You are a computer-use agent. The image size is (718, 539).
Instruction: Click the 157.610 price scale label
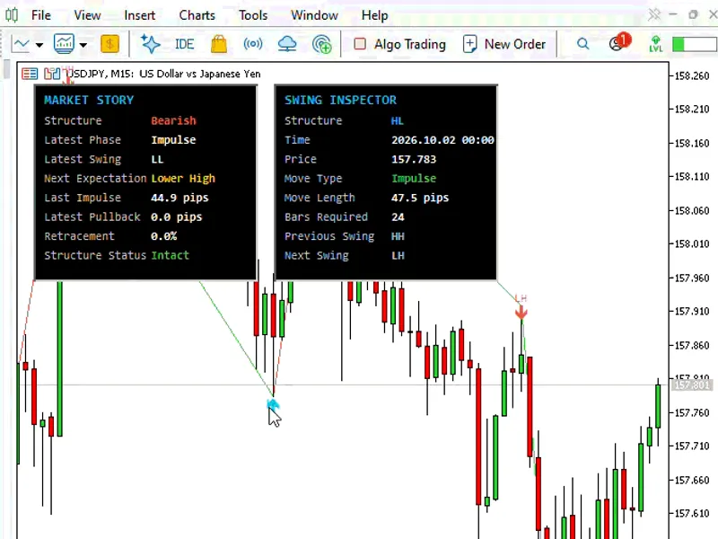coord(692,513)
